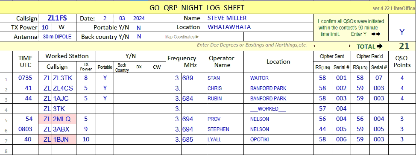Select the year cell 2024
Viewport: 416px width, 155px height.
point(139,18)
